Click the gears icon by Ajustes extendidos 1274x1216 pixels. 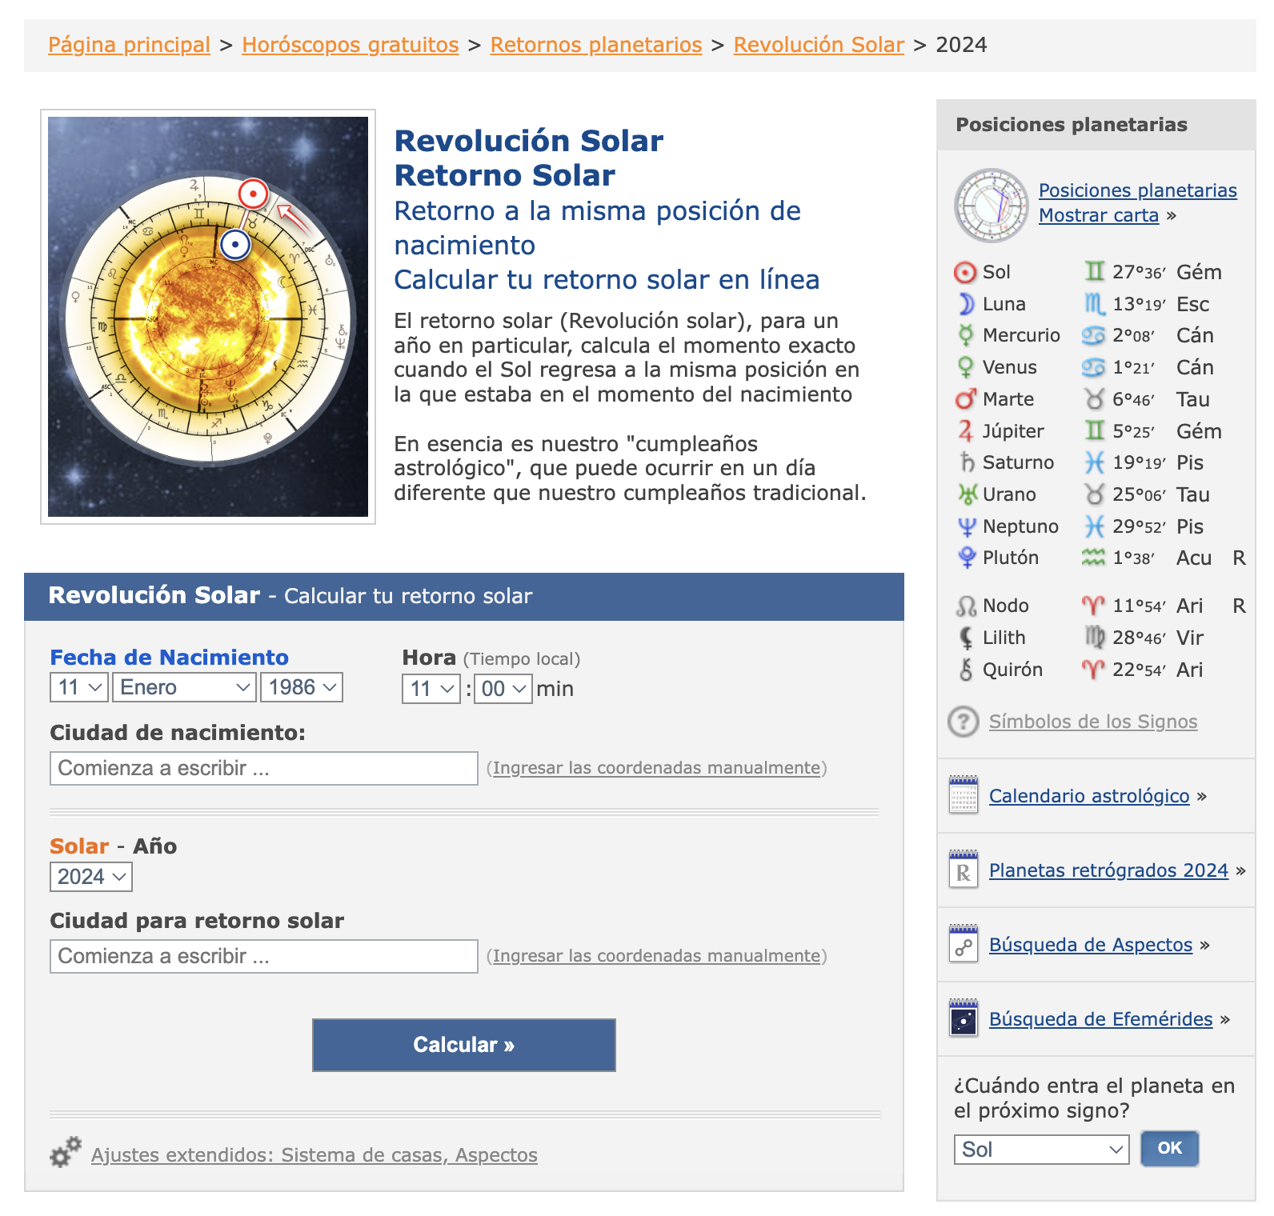pos(66,1152)
